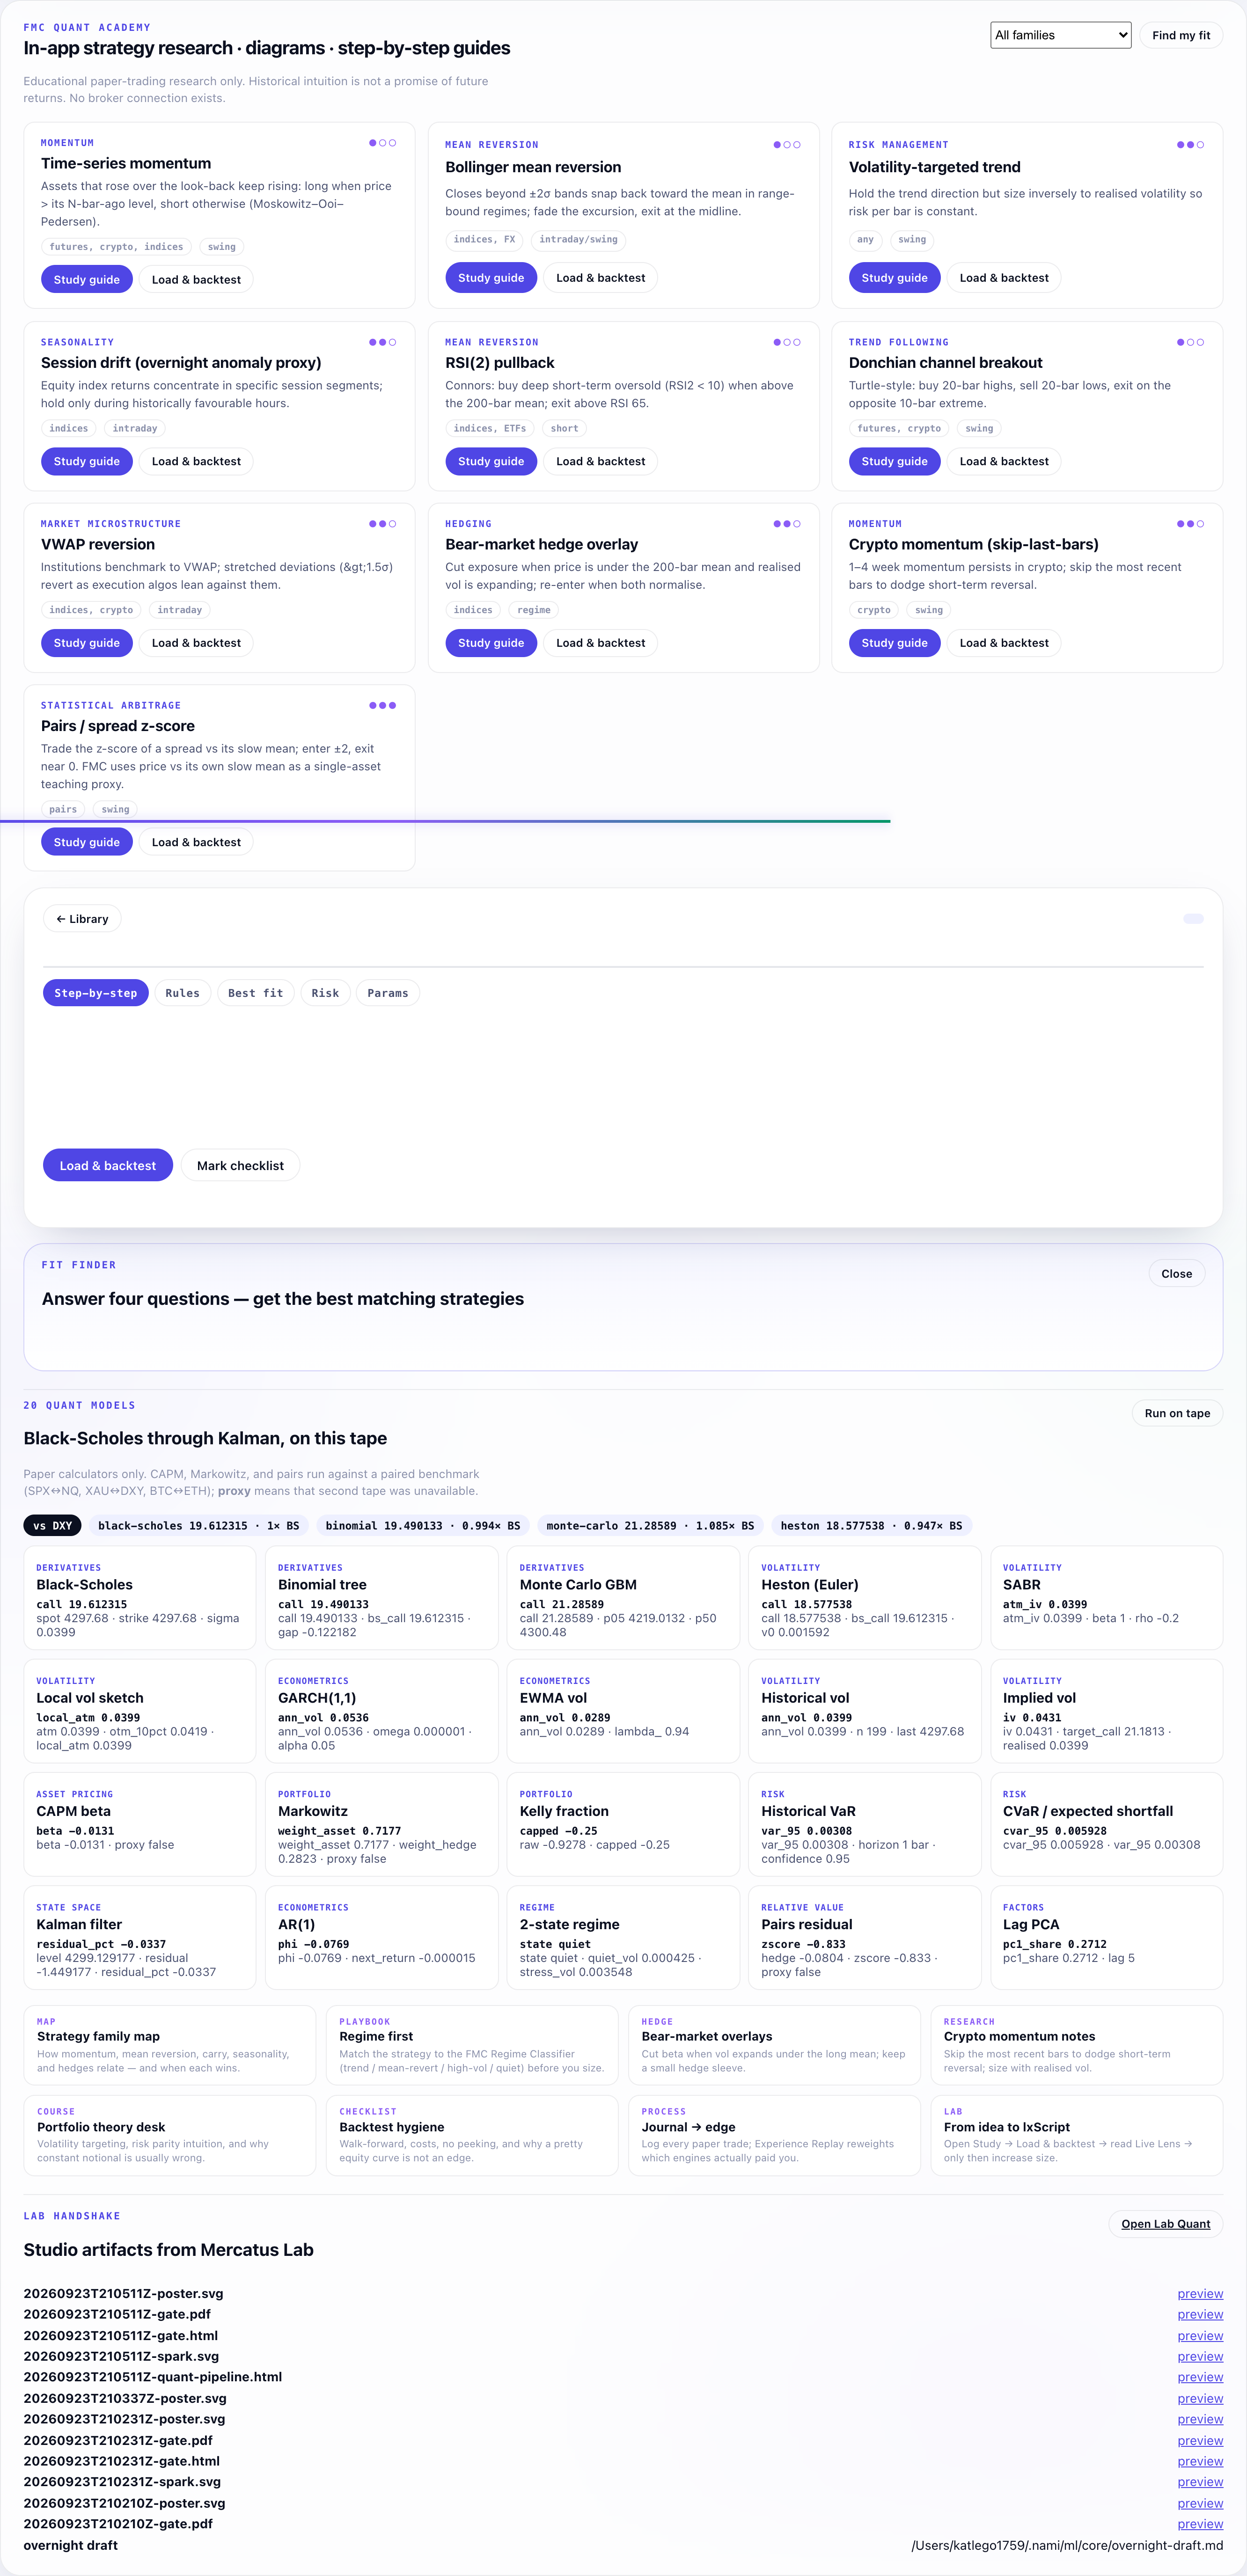Go back to Library

click(x=82, y=919)
